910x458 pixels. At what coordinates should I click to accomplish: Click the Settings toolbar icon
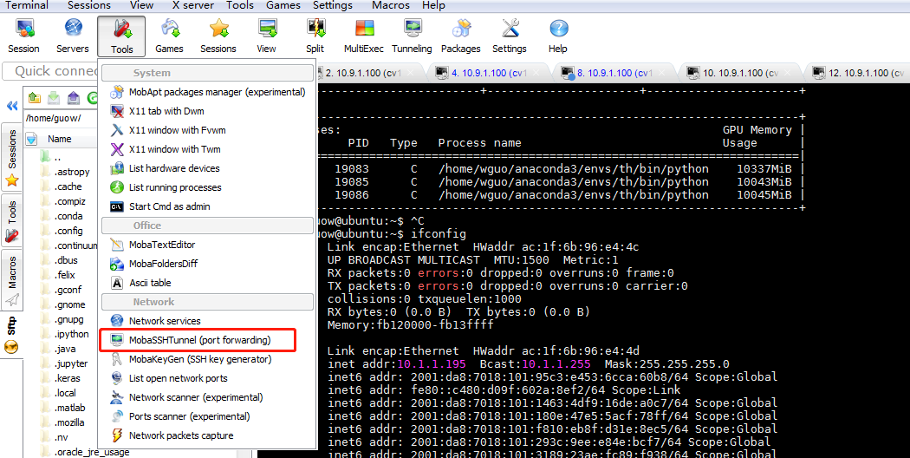510,36
